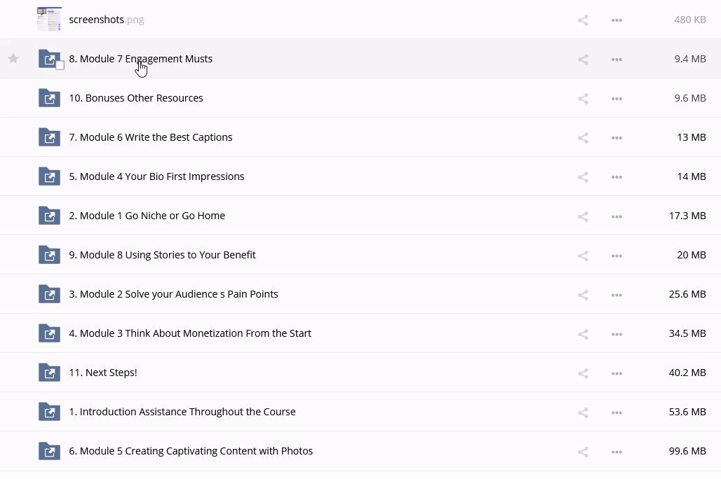Click share icon for Bonuses Other Resources
721x479 pixels.
[583, 99]
